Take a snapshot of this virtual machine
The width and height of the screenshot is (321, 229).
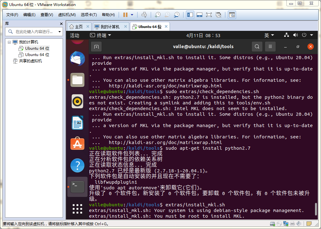158,15
